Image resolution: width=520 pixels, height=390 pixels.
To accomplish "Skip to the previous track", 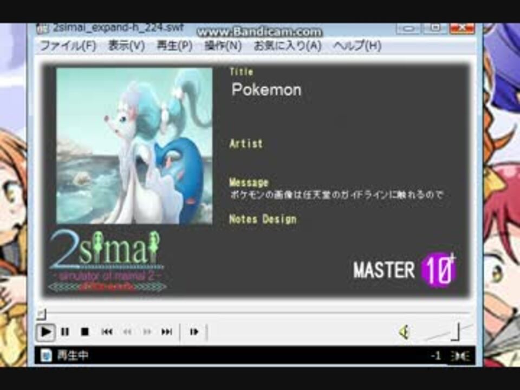I will (107, 331).
